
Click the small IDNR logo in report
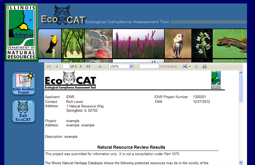pyautogui.click(x=216, y=80)
